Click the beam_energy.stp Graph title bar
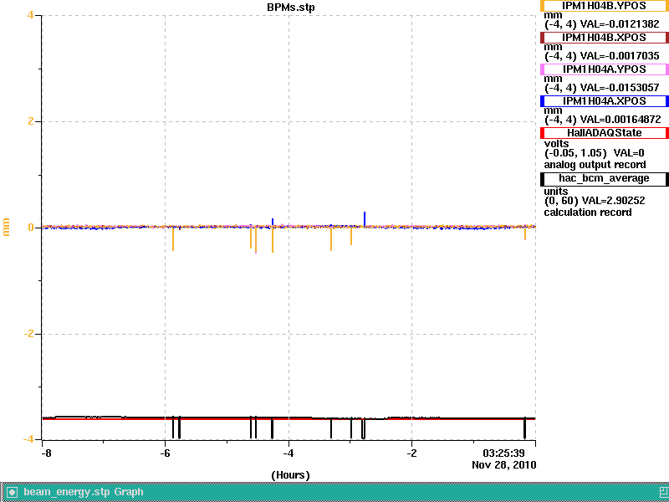669x502 pixels. tap(334, 492)
